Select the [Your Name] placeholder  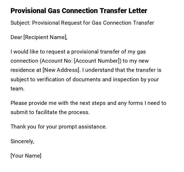point(26,156)
